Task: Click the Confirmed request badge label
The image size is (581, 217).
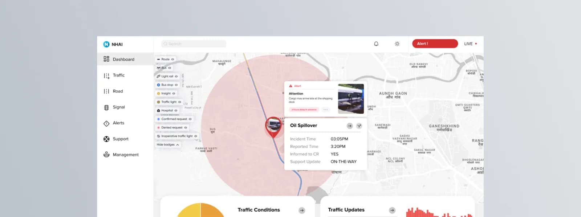Action: tap(174, 119)
